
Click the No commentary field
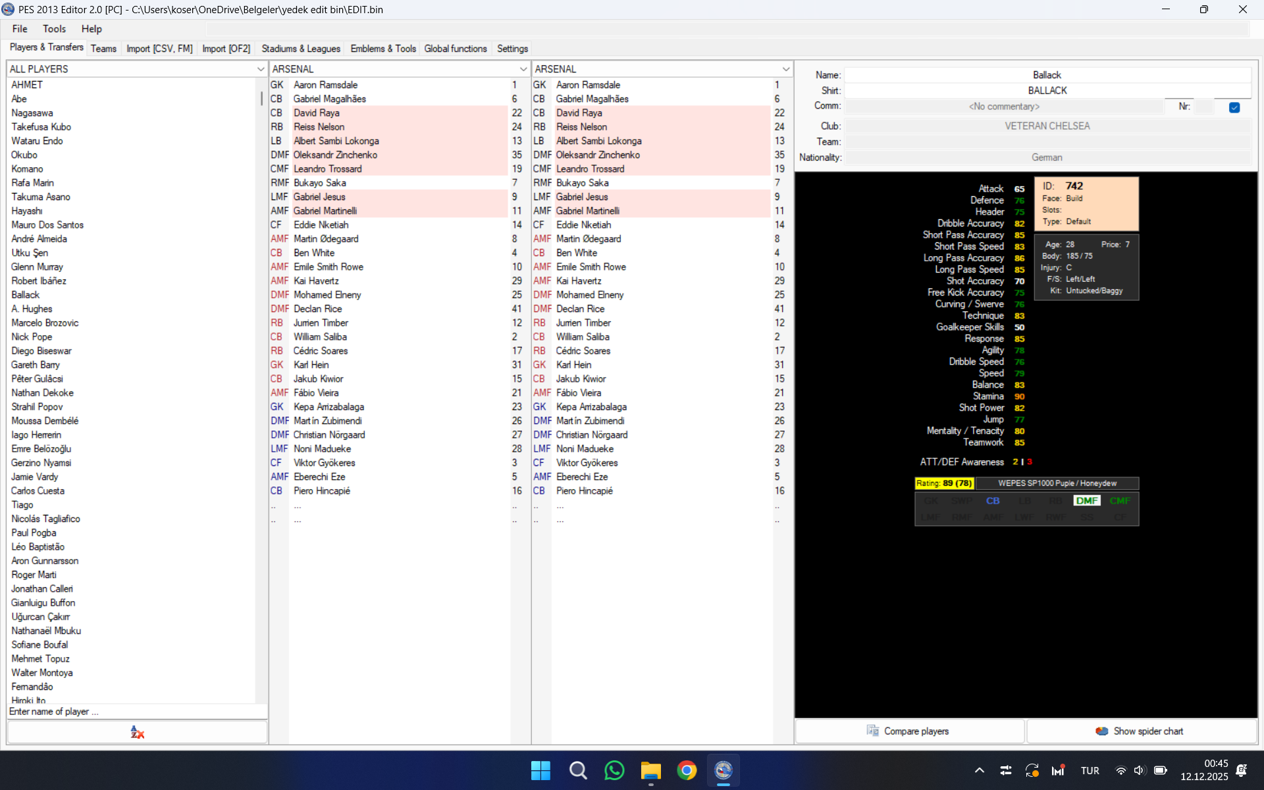[x=1004, y=107]
